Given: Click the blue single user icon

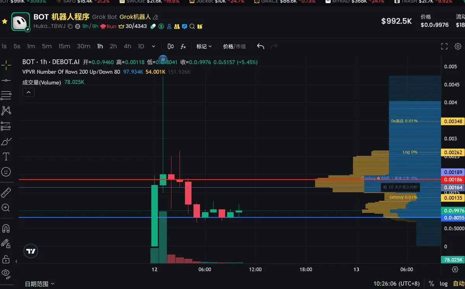Looking at the screenshot, I should click(x=169, y=26).
